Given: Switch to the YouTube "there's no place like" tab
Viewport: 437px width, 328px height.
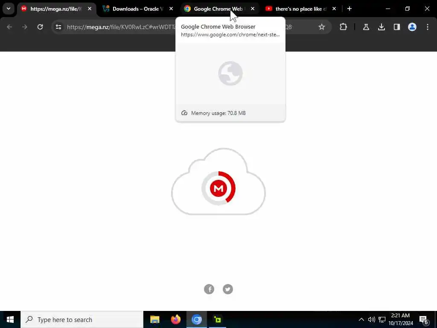Looking at the screenshot, I should point(301,9).
